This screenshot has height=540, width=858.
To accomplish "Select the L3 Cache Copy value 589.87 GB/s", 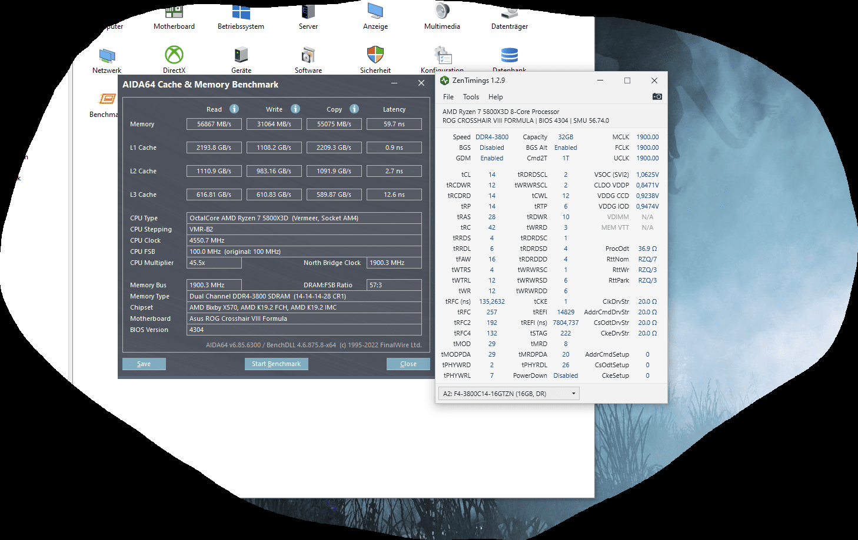I will click(334, 194).
